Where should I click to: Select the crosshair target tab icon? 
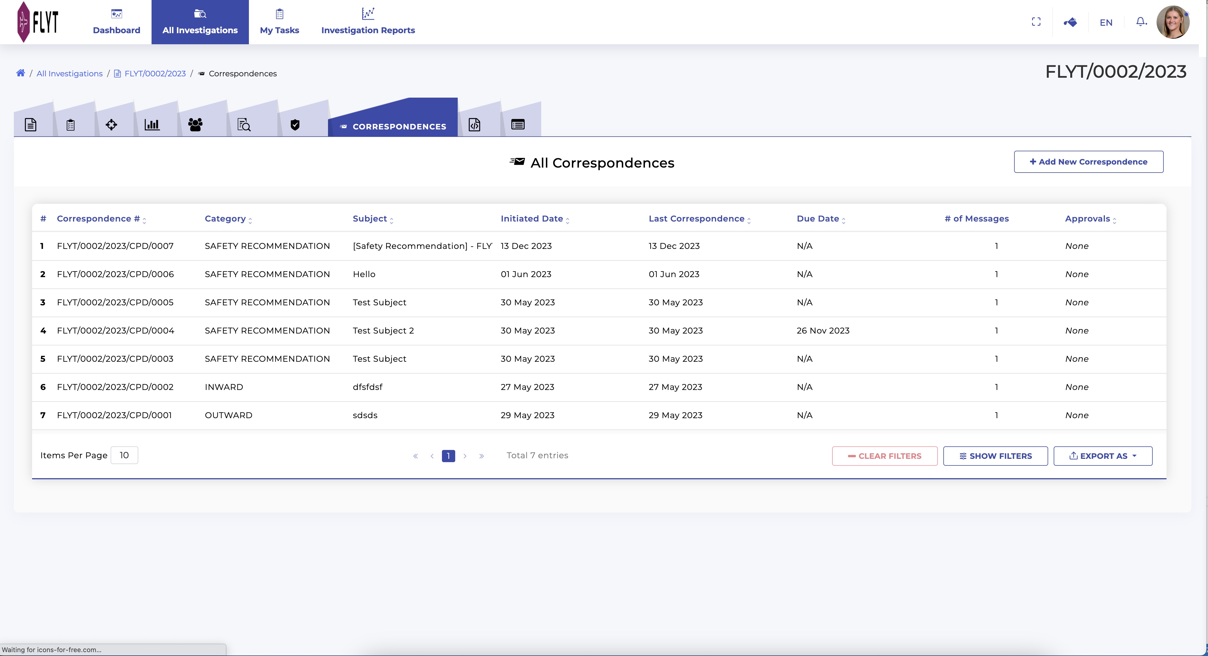point(111,125)
